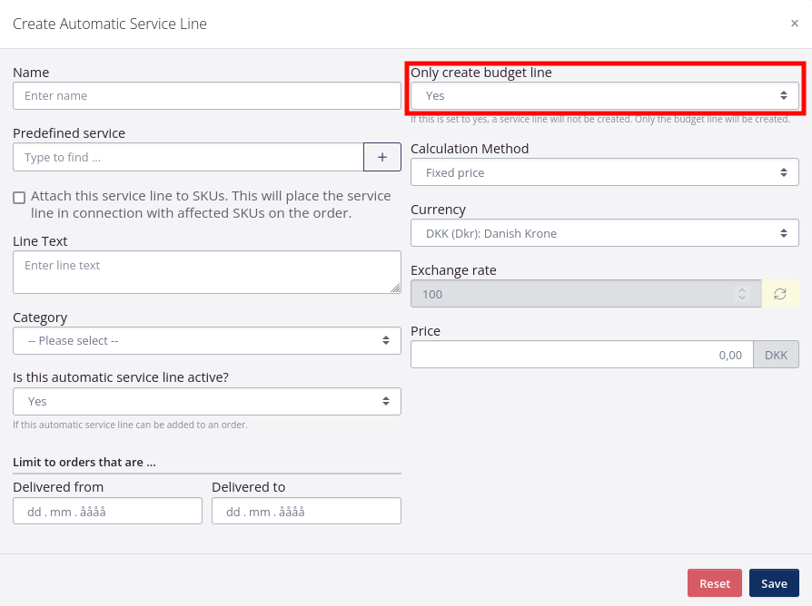Image resolution: width=812 pixels, height=606 pixels.
Task: Select a Category from the dropdown
Action: click(x=206, y=340)
